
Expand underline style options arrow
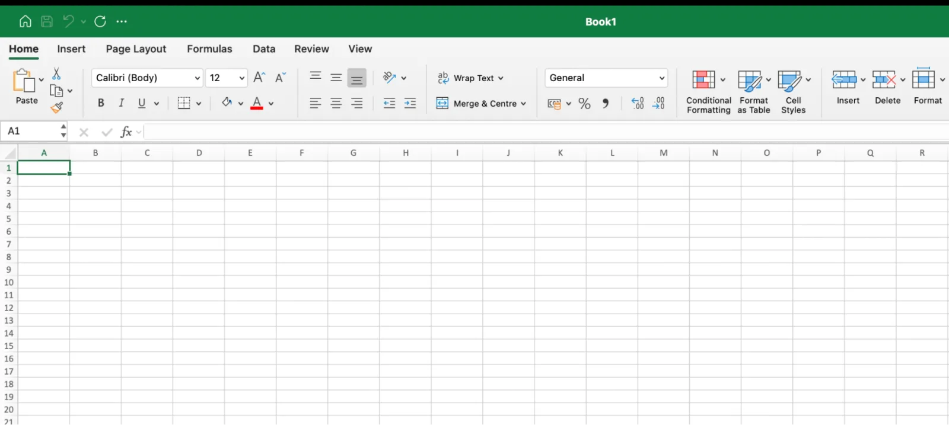pyautogui.click(x=157, y=104)
